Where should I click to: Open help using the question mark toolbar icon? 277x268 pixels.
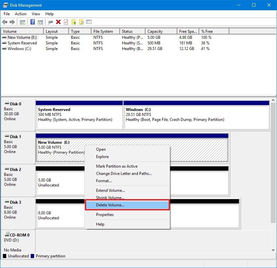coord(32,22)
